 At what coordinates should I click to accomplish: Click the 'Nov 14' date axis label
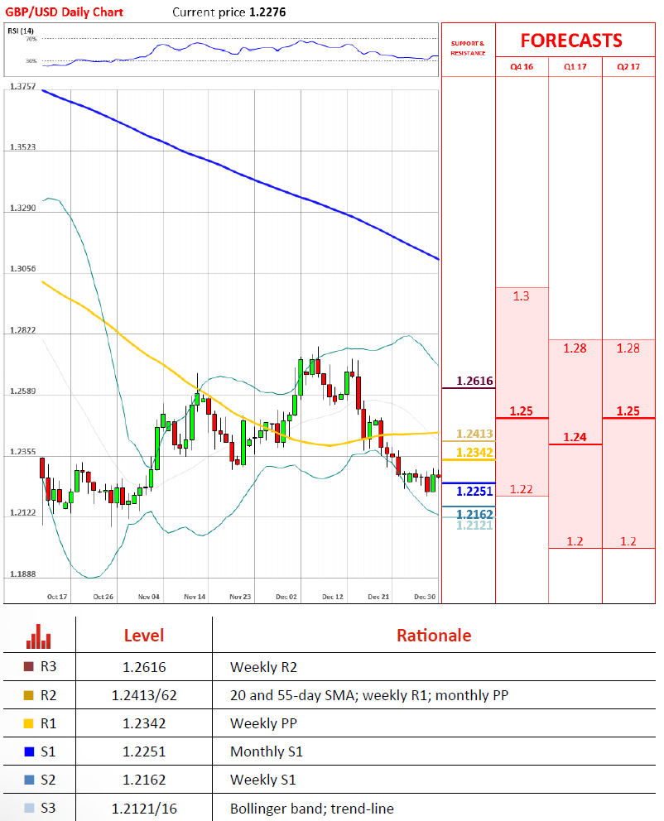(195, 597)
